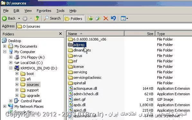
Task: Open the View menu
Action: (x=28, y=11)
